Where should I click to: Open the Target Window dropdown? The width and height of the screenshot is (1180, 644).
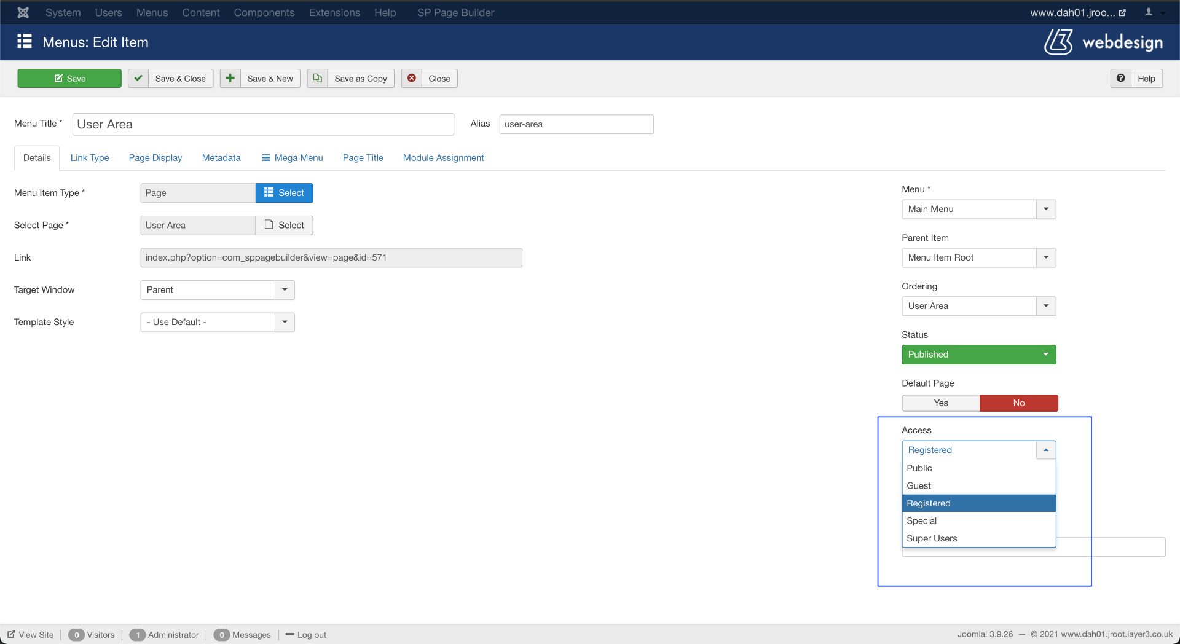(218, 290)
